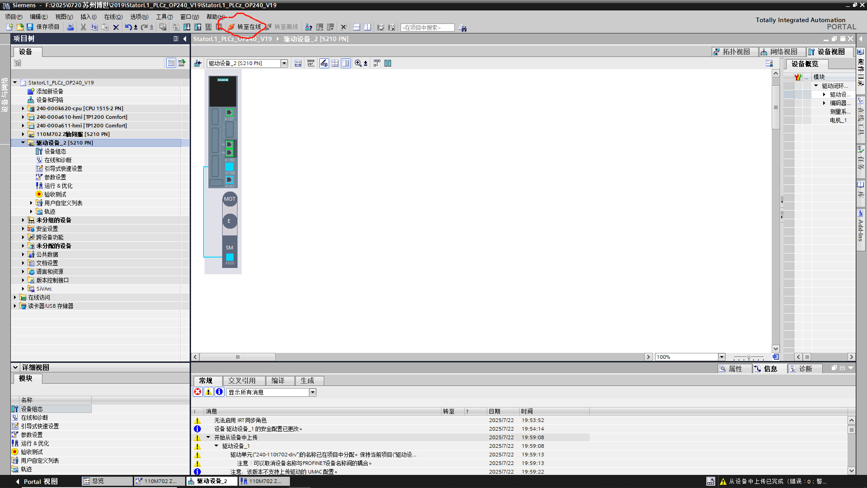Screen dimensions: 867x488
Task: Open the 诊断 diagnostics tab
Action: tap(805, 369)
